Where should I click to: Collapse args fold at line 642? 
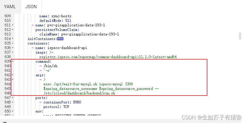tap(12, 75)
